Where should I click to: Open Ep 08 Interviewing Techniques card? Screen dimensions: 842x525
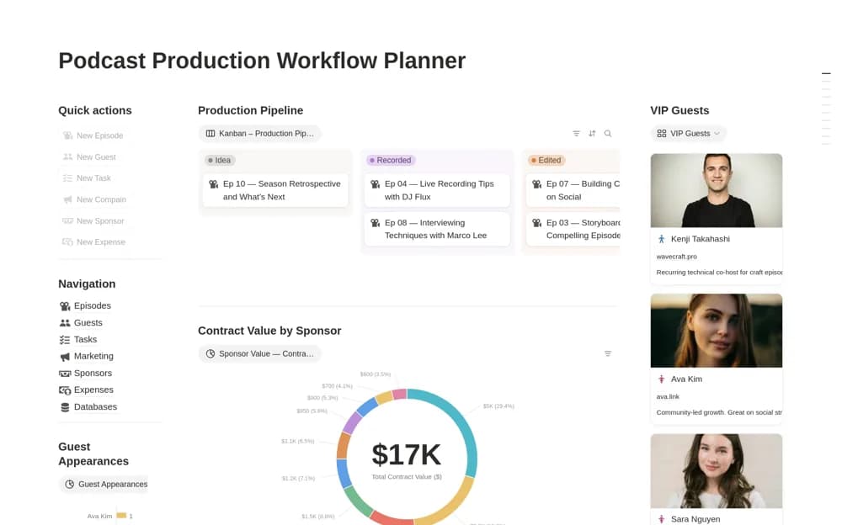pos(437,229)
